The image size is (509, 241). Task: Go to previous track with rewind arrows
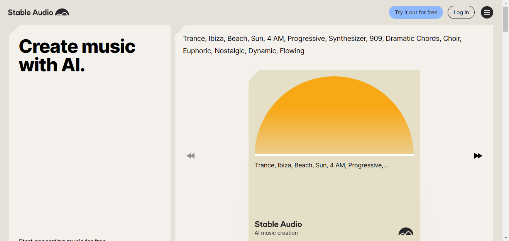click(x=190, y=155)
